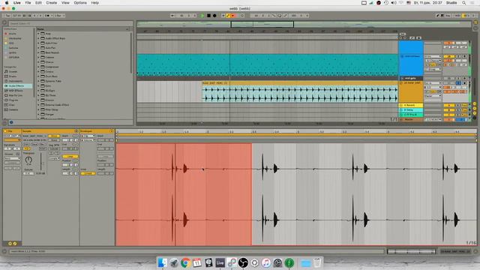This screenshot has height=270, width=480.
Task: Toggle the Linked envelope button
Action: tap(88, 173)
